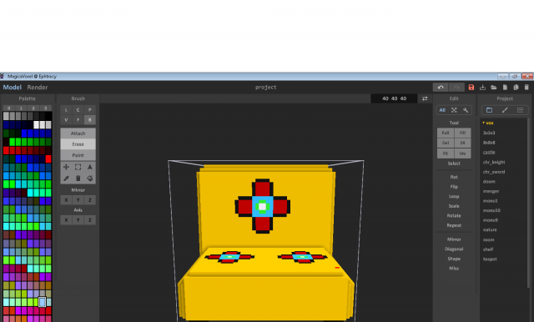Click the Full tool button

(446, 133)
